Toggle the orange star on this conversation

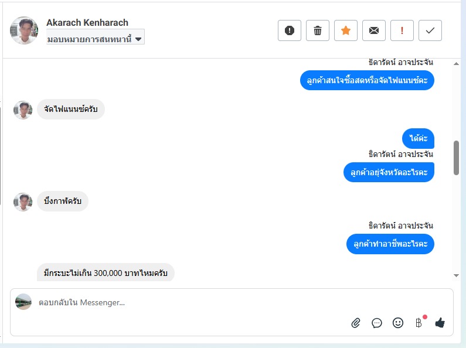click(x=346, y=30)
